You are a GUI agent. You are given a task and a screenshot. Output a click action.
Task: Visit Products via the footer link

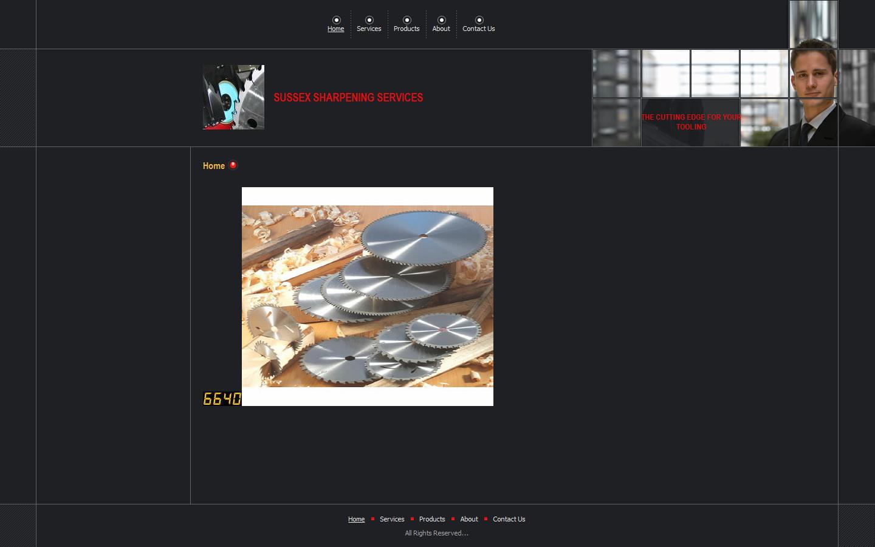click(432, 519)
